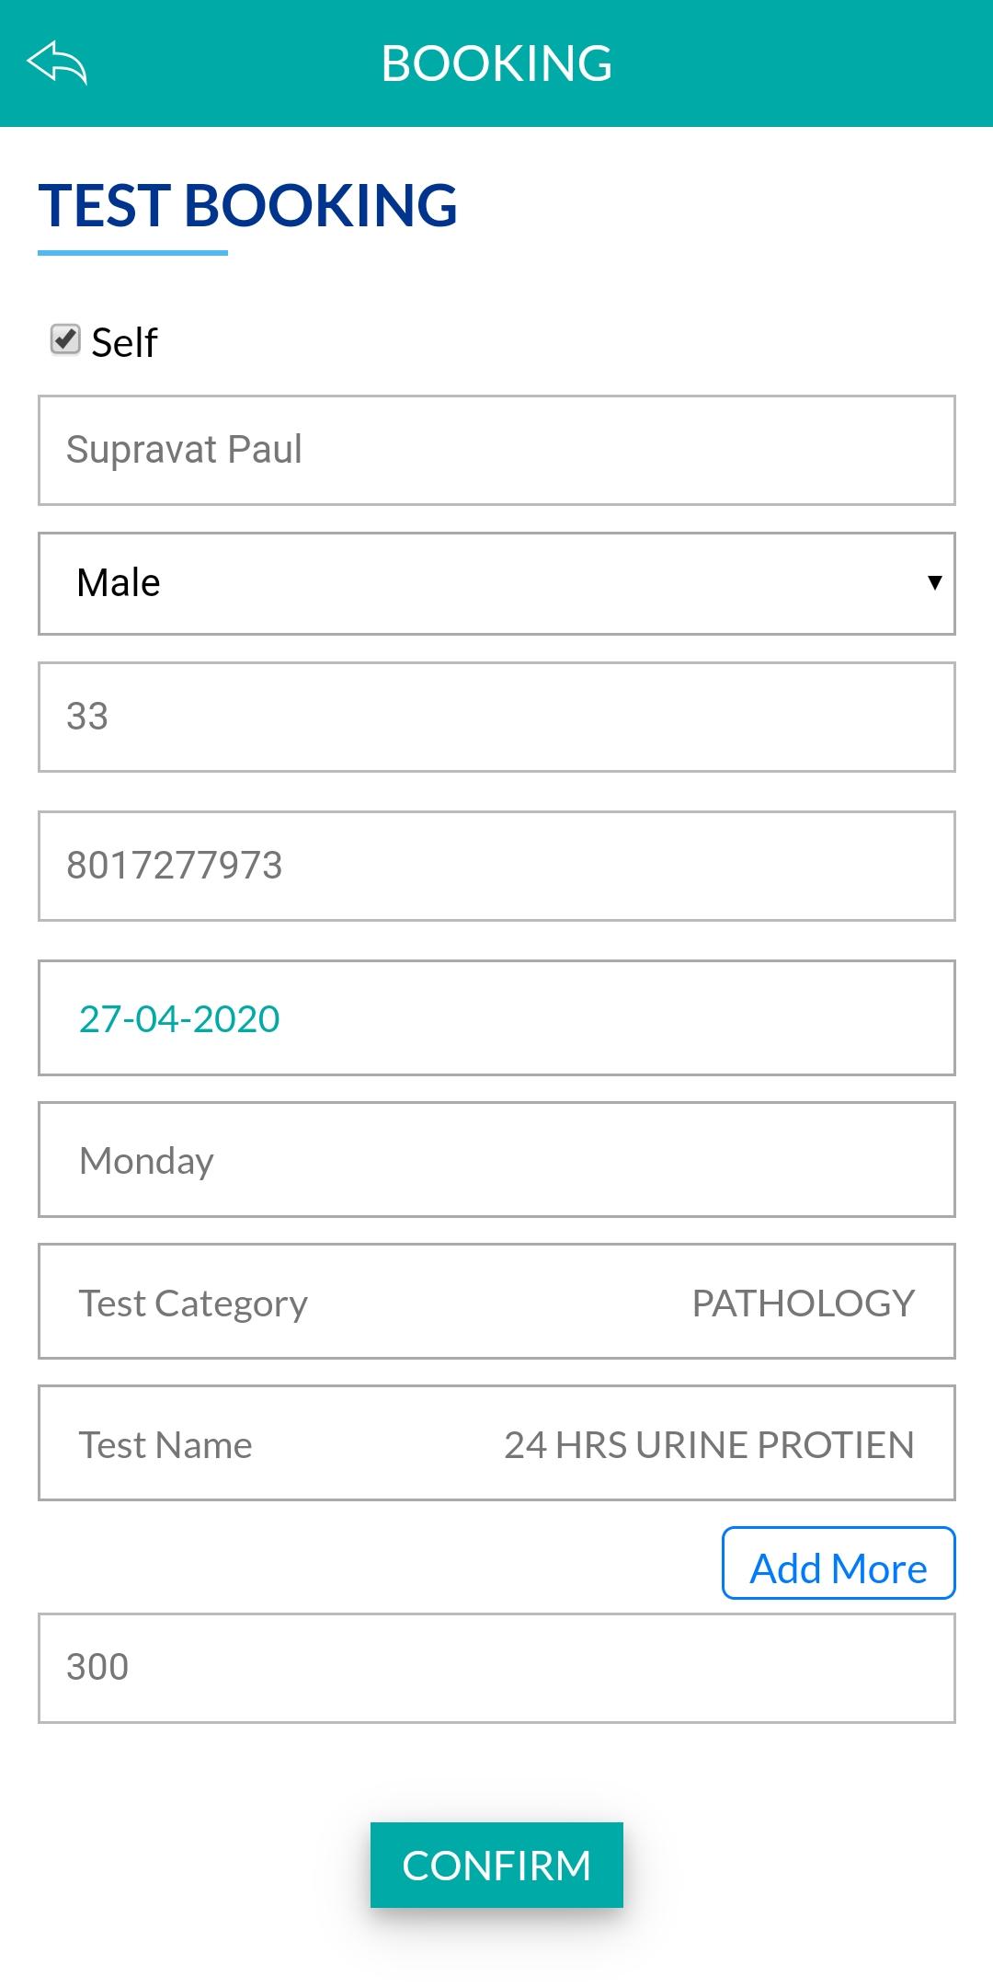Open the Male gender dropdown
The width and height of the screenshot is (993, 1987).
(x=496, y=583)
